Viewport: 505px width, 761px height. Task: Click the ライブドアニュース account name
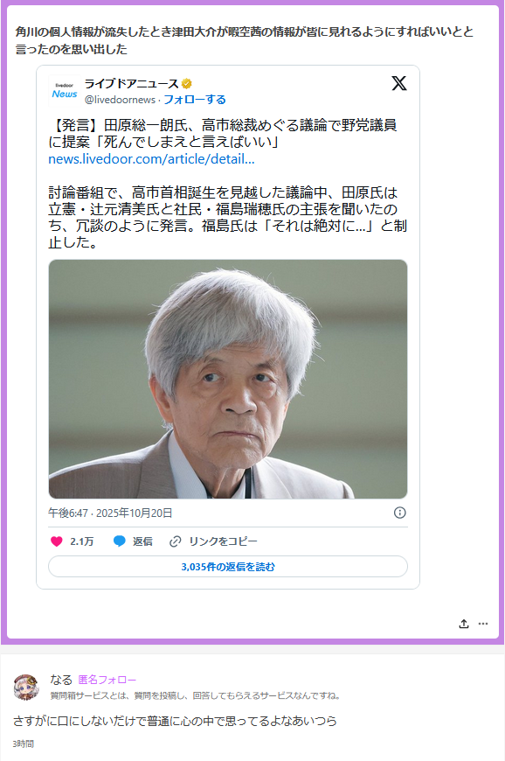point(132,84)
